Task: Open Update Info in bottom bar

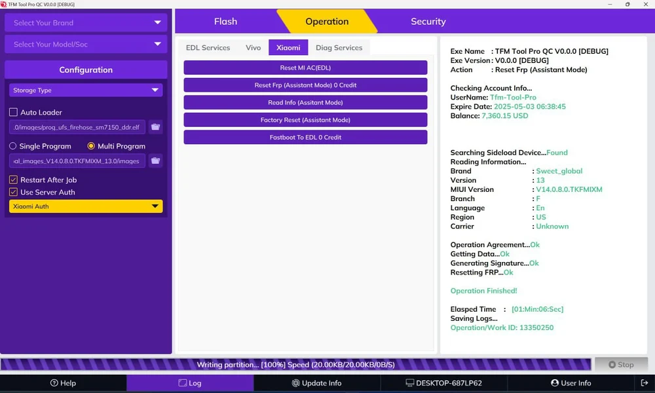Action: [316, 383]
